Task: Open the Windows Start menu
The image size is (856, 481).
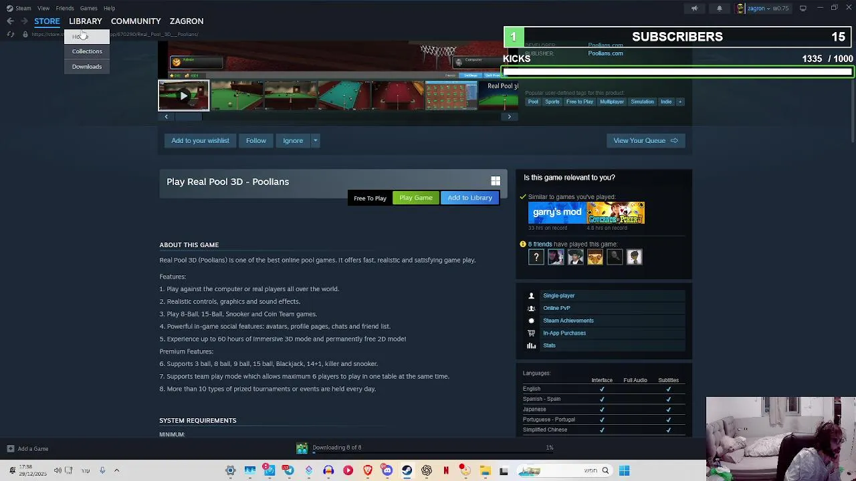Action: [x=624, y=470]
